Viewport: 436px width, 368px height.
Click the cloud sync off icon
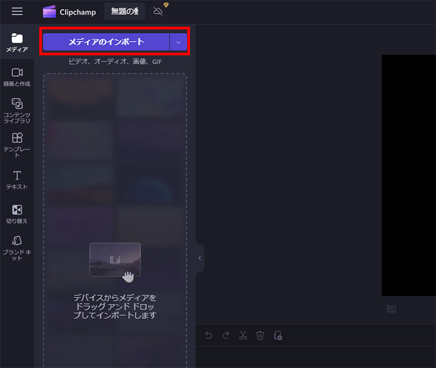tap(158, 11)
